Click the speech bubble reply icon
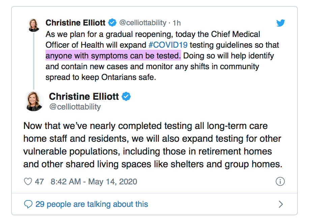 pos(28,204)
